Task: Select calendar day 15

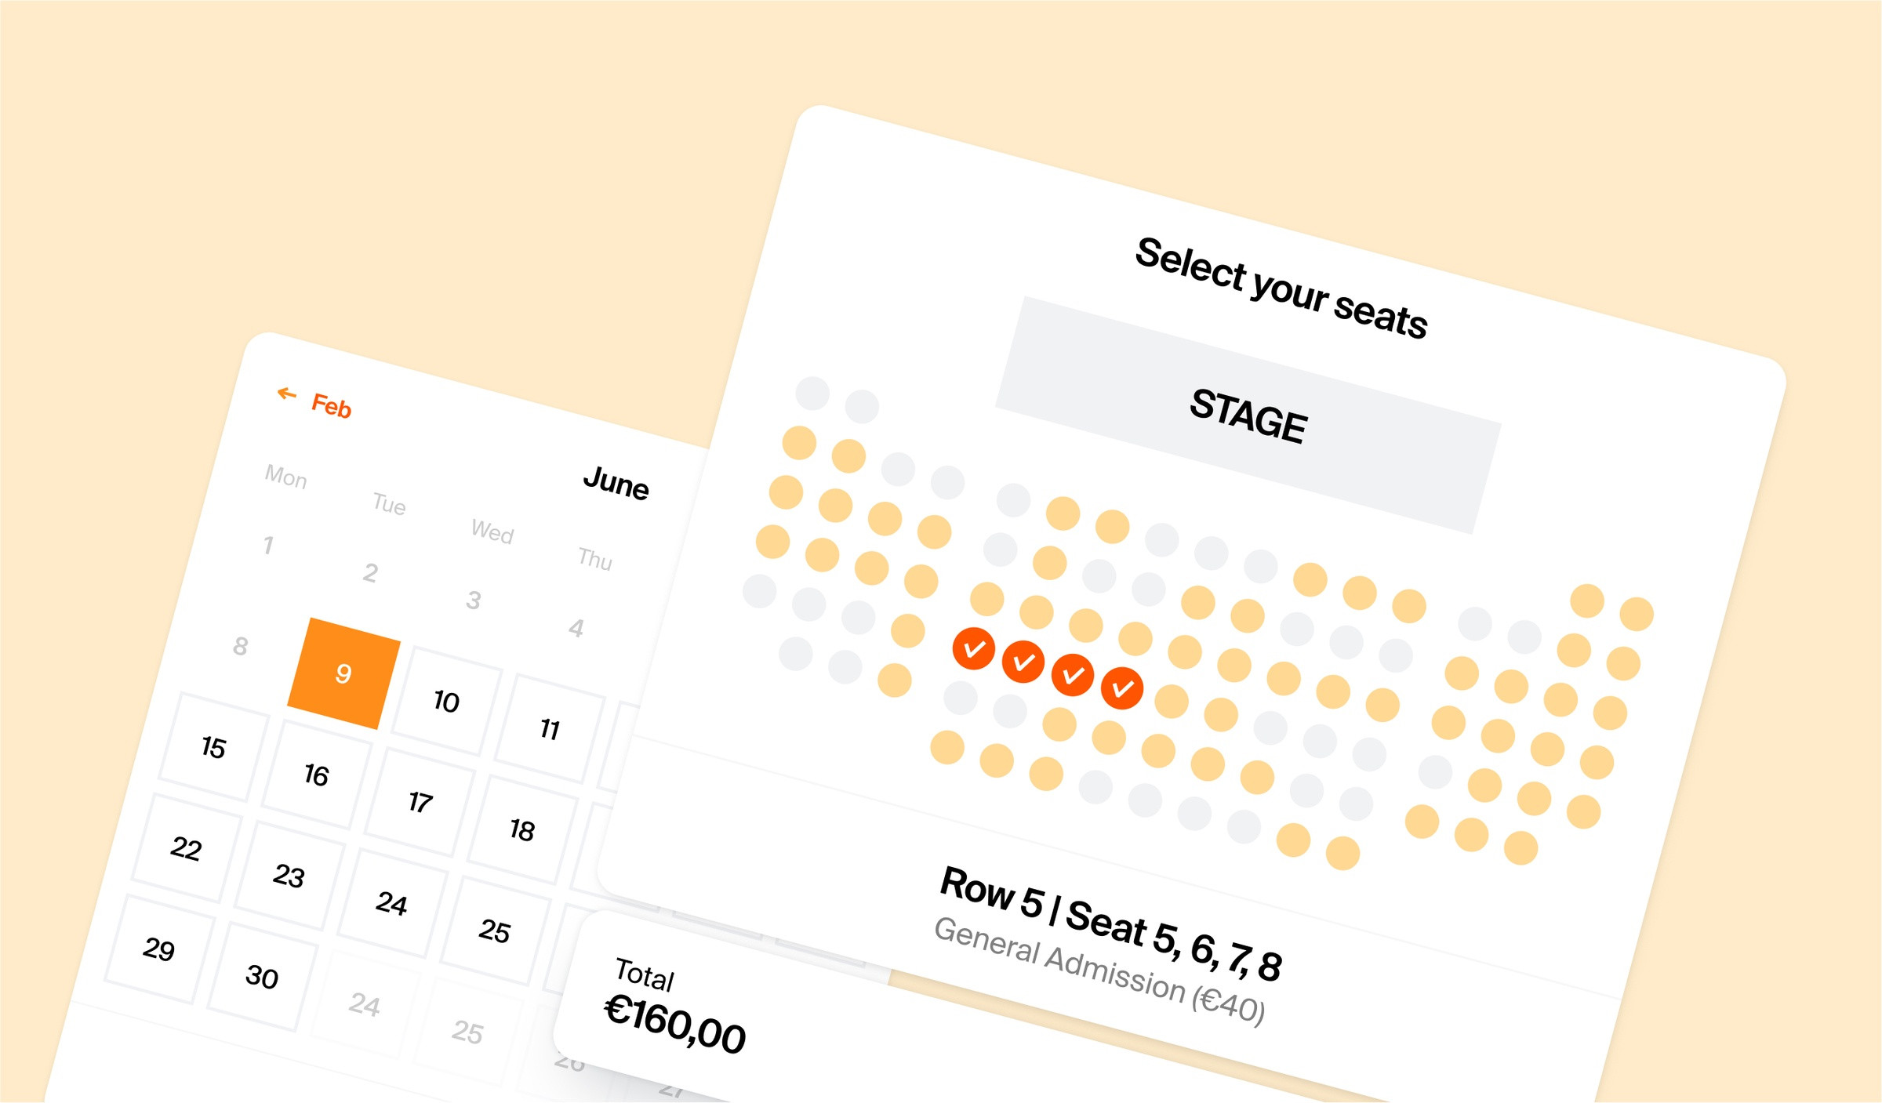Action: tap(213, 747)
